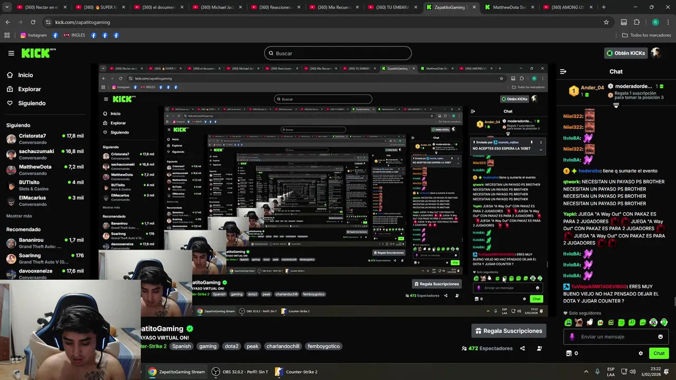Open Chrome extensions puzzle icon

636,22
